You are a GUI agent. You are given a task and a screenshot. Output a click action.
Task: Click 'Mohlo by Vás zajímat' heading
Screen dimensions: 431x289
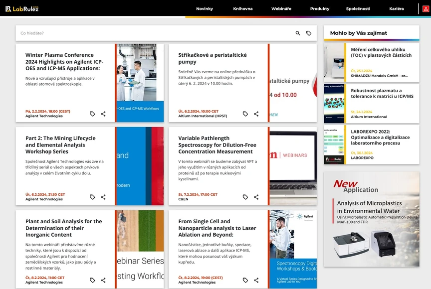(x=359, y=33)
